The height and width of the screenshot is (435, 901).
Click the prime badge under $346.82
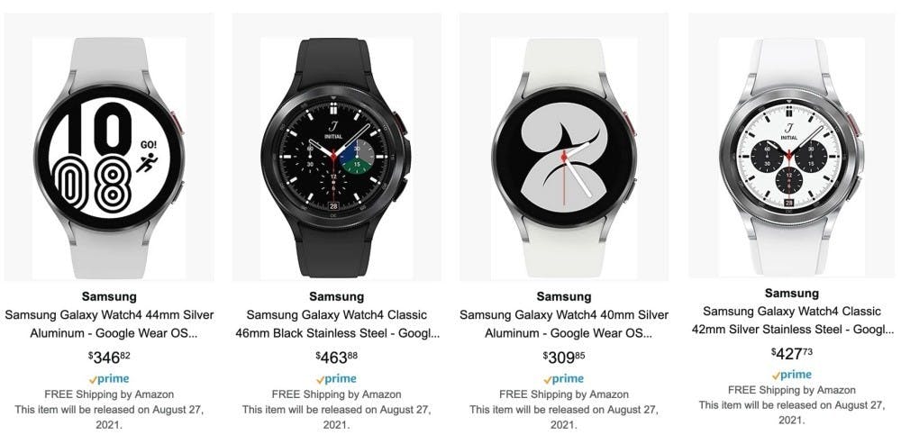[109, 378]
